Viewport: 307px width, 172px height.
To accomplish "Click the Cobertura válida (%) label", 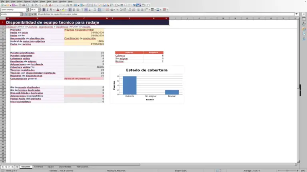I will [x=22, y=67].
